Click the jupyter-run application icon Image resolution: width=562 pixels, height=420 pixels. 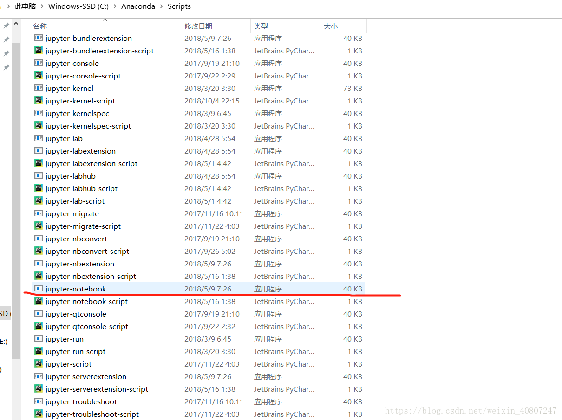39,339
